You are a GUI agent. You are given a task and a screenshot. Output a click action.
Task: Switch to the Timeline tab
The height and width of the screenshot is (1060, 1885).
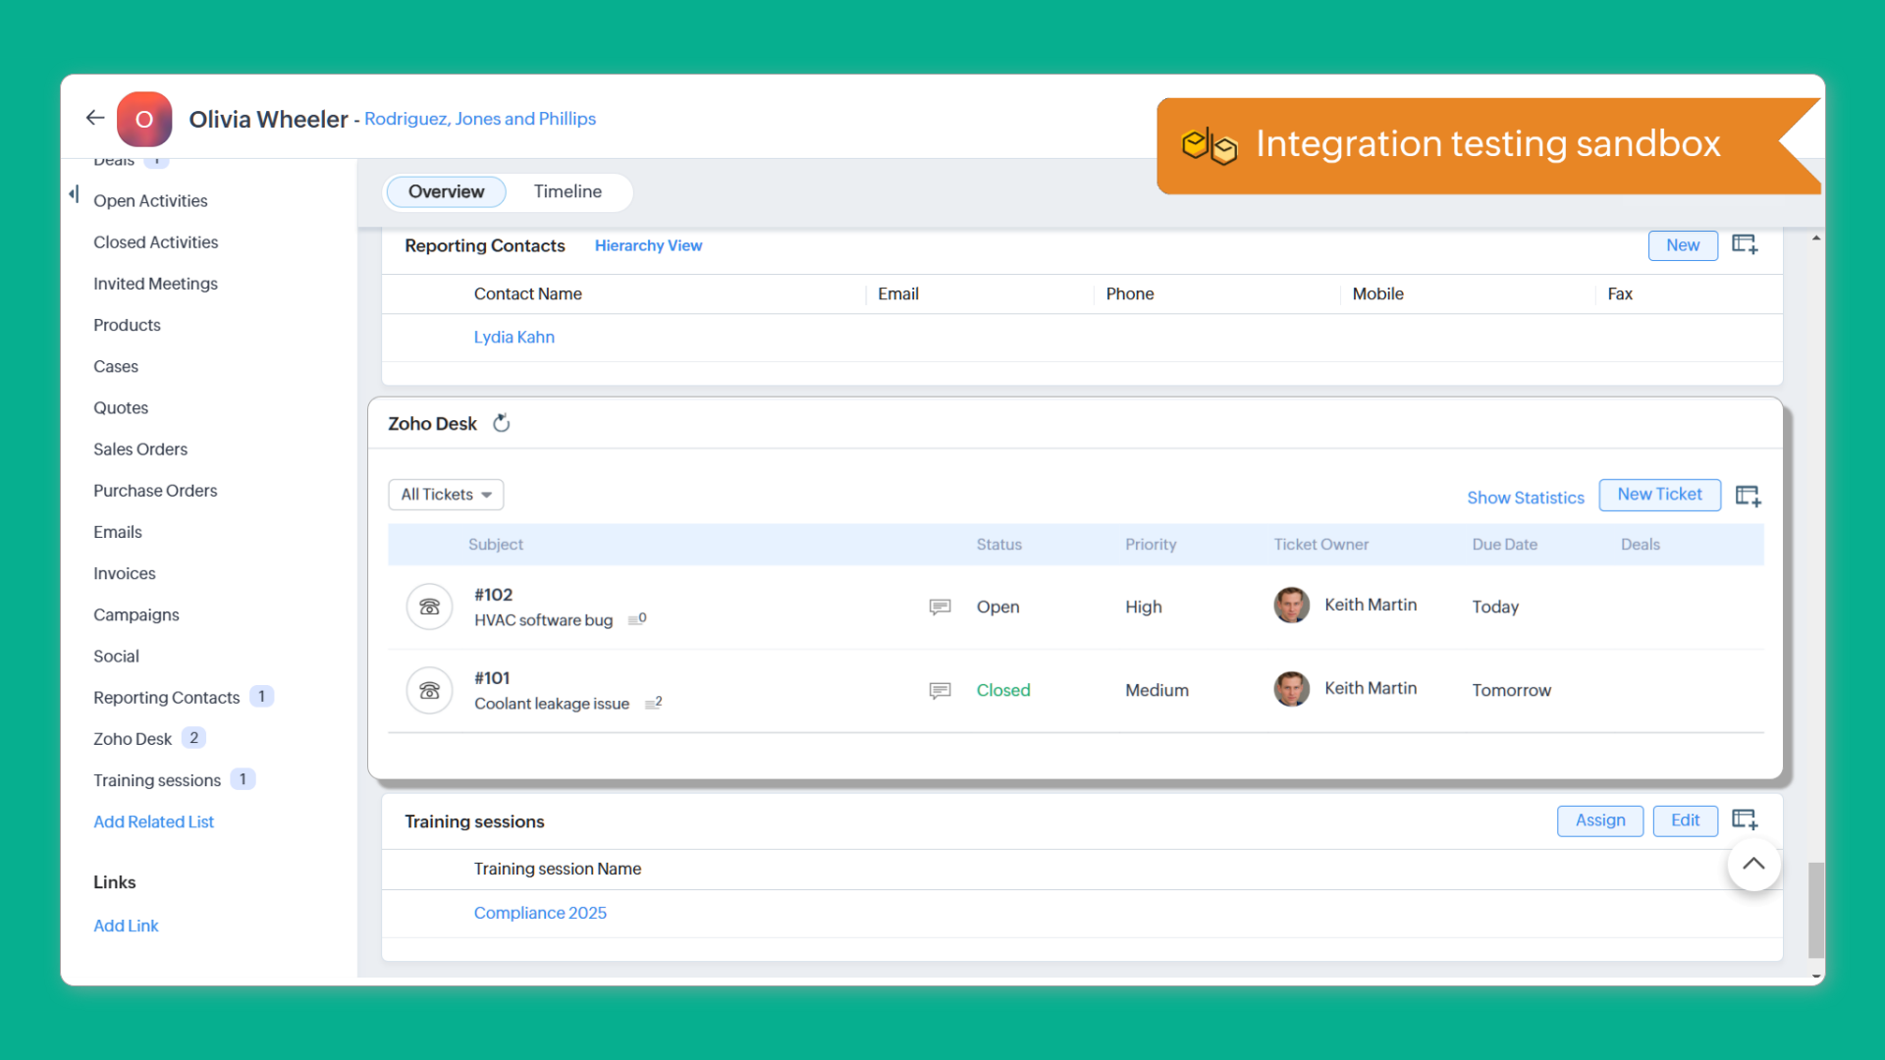coord(567,191)
